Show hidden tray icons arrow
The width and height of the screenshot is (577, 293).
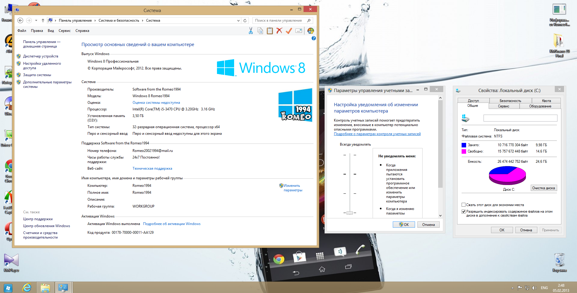[x=512, y=288]
